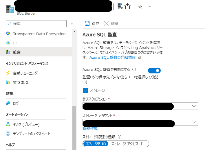Click the search magnifier icon
The width and height of the screenshot is (205, 150).
click(x=9, y=24)
